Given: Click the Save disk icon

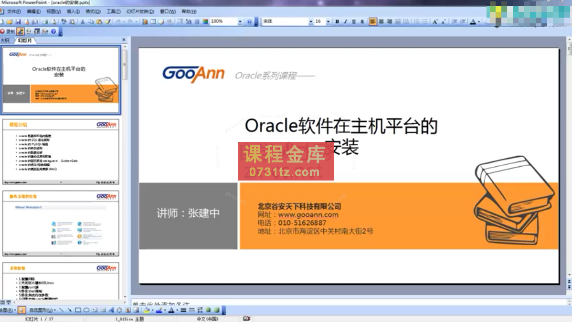Looking at the screenshot, I should coord(18,22).
